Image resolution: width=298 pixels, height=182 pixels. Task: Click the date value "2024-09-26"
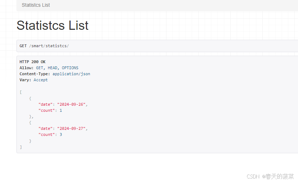[71, 104]
